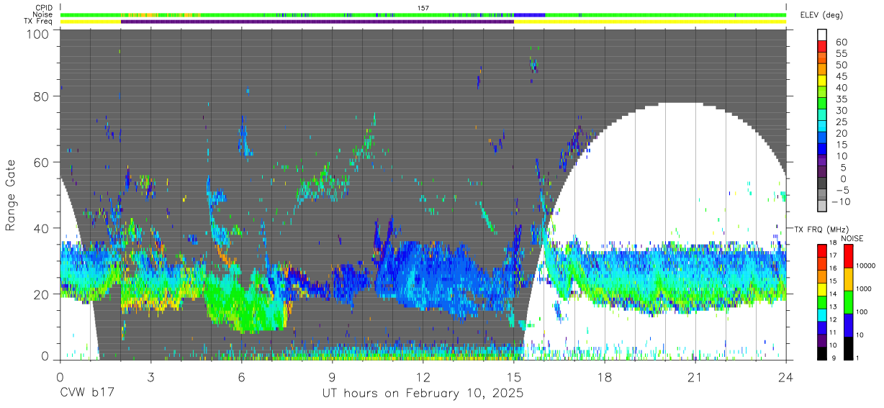Click the -10 label on ELEV scale

click(841, 201)
